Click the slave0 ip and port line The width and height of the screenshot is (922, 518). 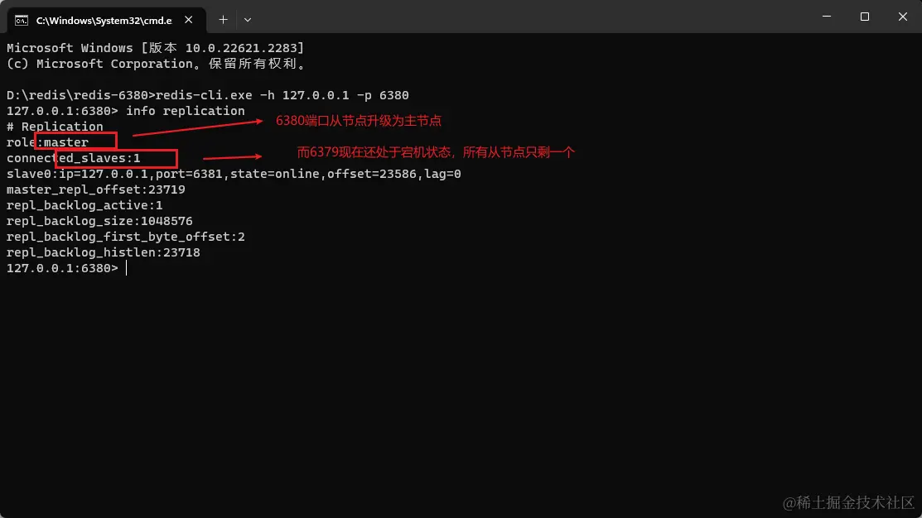click(234, 174)
